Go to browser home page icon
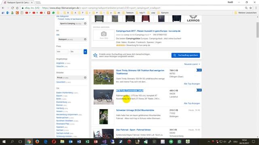Screen dimensions: 259x145 point(17,8)
